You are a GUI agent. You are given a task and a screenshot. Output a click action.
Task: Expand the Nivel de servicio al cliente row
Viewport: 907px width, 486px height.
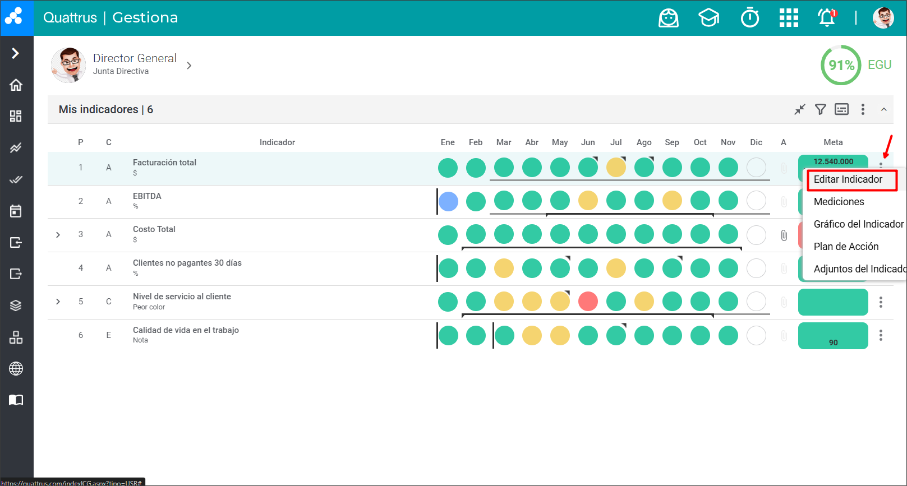[58, 302]
